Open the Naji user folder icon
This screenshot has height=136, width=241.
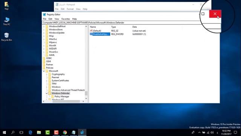[x=6, y=6]
